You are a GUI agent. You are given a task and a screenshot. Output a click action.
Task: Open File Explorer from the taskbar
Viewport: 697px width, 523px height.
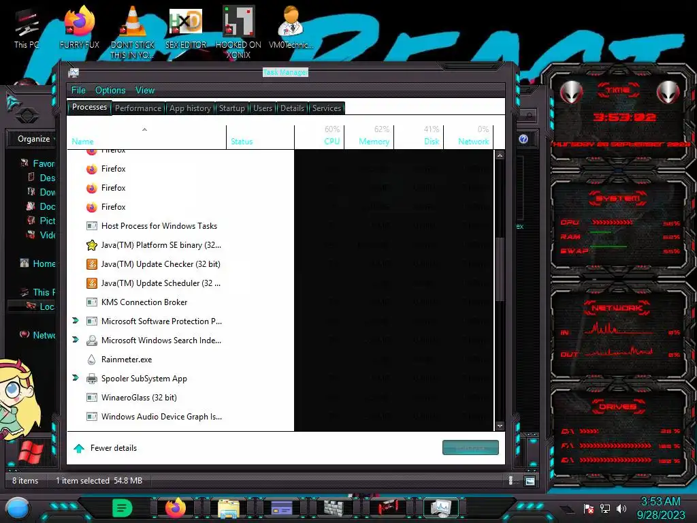(x=229, y=509)
